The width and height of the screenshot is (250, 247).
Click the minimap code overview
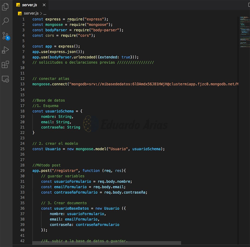[x=245, y=32]
